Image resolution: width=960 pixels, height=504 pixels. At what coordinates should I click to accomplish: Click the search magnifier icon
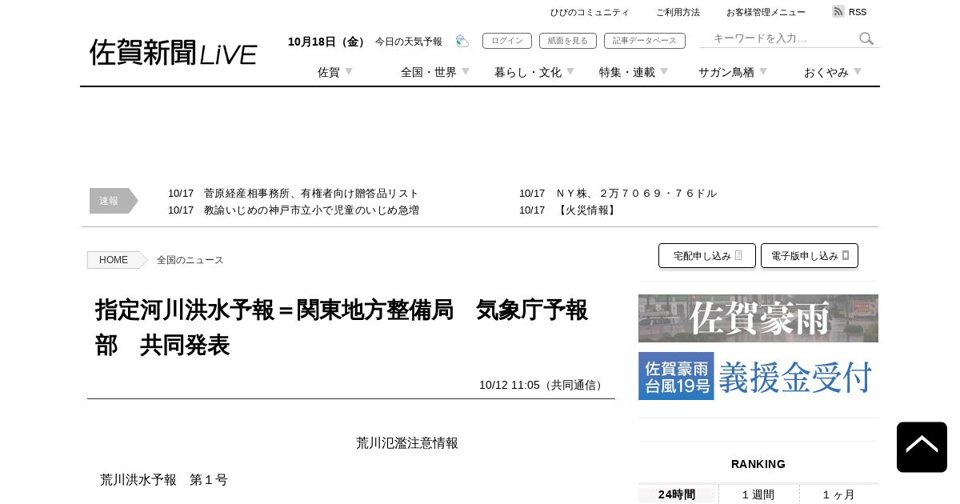[866, 38]
